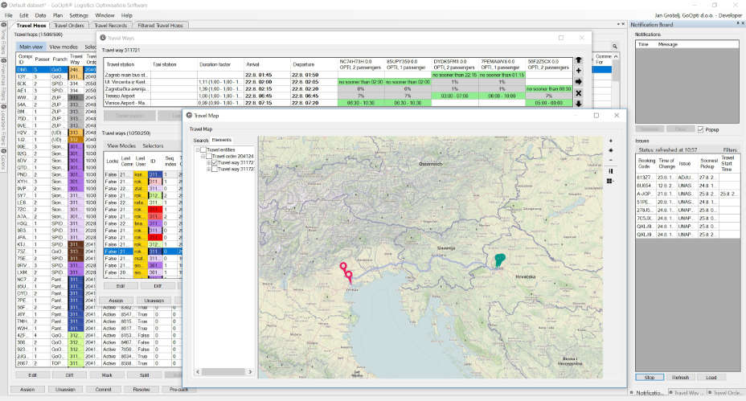The width and height of the screenshot is (746, 401).
Task: Toggle the Popup checkbox in Notifications
Action: tap(701, 129)
